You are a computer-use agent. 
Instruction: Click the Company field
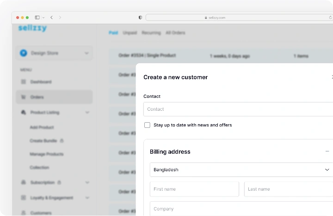click(x=241, y=209)
